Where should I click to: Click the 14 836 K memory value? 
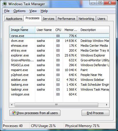pyautogui.click(x=71, y=41)
